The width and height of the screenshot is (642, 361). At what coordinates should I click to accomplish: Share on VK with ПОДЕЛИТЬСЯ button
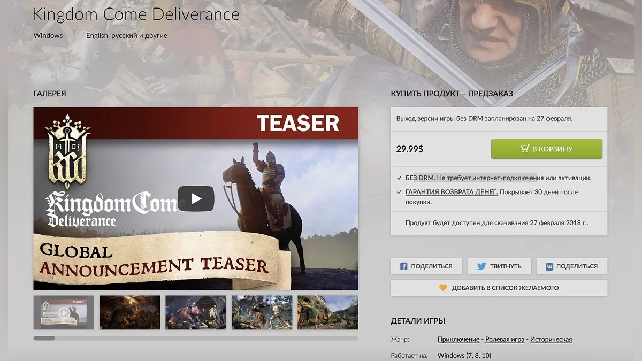pyautogui.click(x=571, y=266)
